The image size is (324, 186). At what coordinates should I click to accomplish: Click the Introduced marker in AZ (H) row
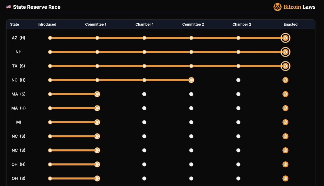click(x=50, y=38)
